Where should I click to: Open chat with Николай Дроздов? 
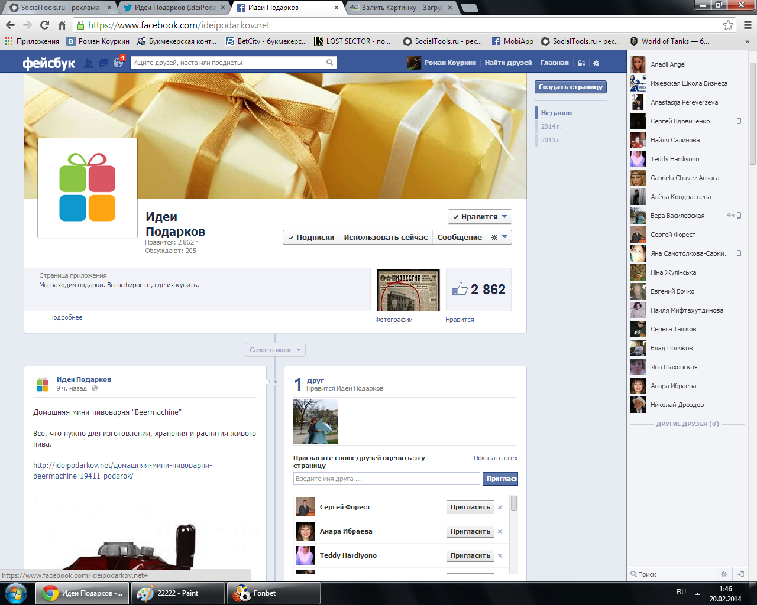click(686, 405)
